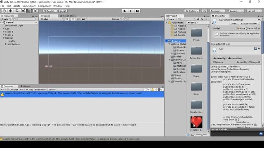Select the Rotate tool

(16, 11)
